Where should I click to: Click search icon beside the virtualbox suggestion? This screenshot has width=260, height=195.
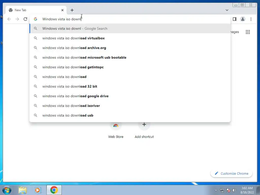click(x=36, y=38)
